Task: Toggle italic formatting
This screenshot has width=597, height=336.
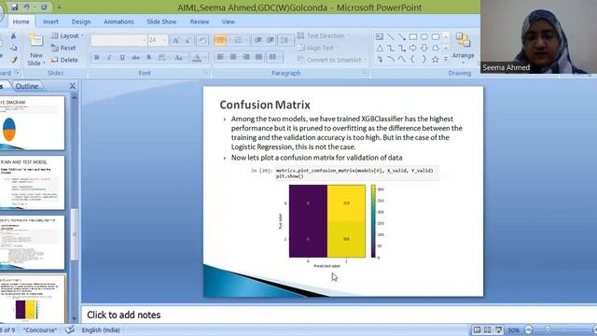Action: (109, 58)
